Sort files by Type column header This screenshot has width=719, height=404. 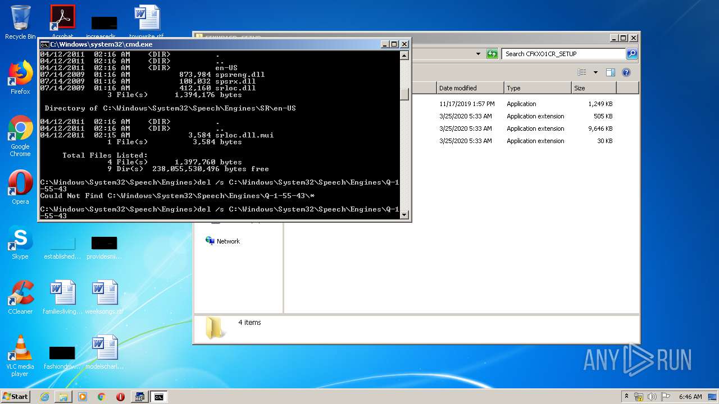point(538,88)
